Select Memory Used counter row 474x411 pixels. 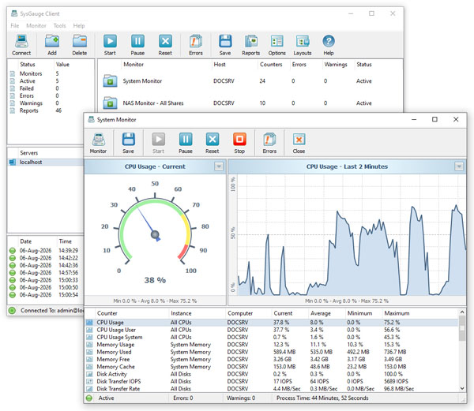(272, 352)
